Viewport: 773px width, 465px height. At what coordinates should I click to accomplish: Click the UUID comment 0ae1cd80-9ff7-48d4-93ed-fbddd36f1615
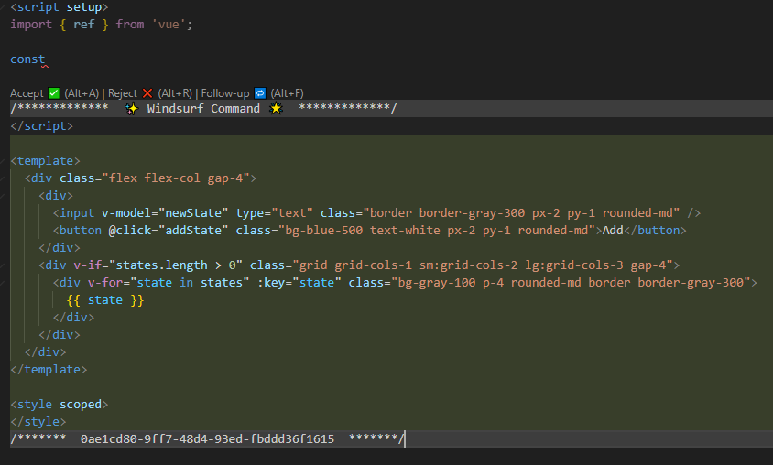pos(207,438)
